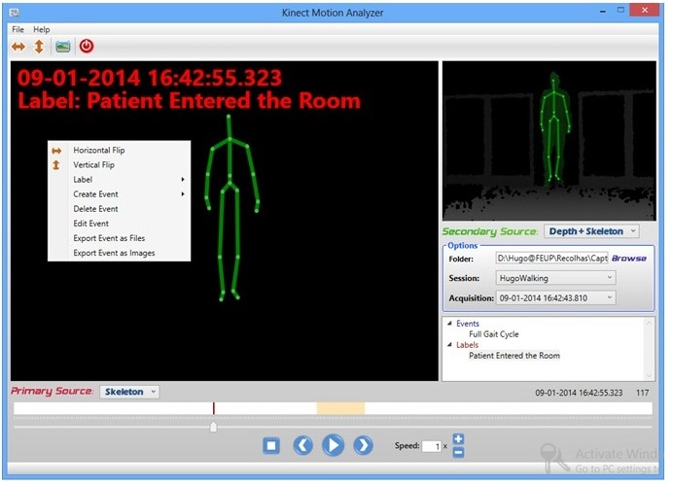Image resolution: width=673 pixels, height=486 pixels.
Task: Decrease playback speed with minus button
Action: click(458, 452)
